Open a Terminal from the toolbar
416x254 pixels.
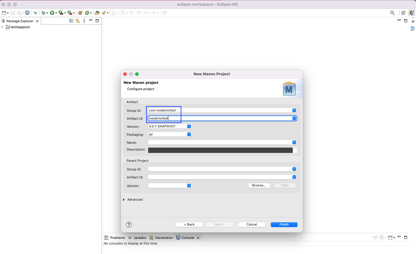[28, 13]
